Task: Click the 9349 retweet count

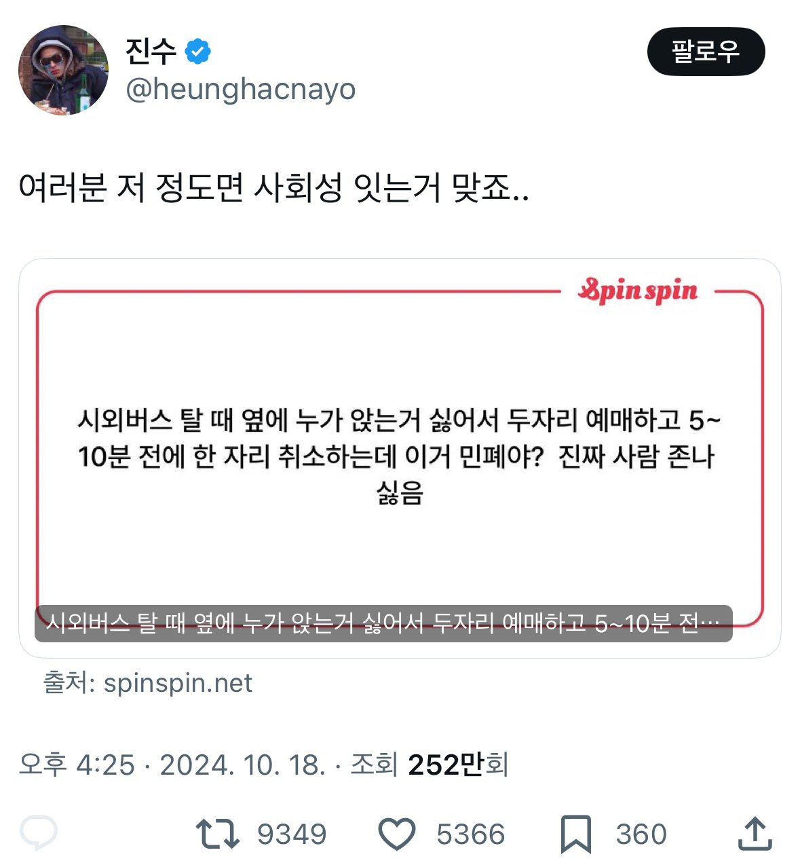Action: (292, 834)
